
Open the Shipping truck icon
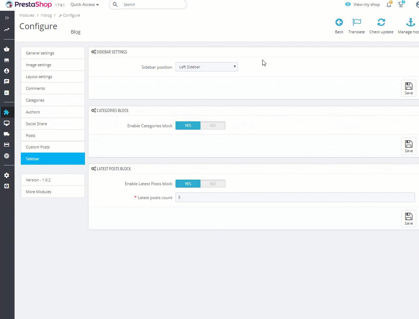pyautogui.click(x=7, y=134)
